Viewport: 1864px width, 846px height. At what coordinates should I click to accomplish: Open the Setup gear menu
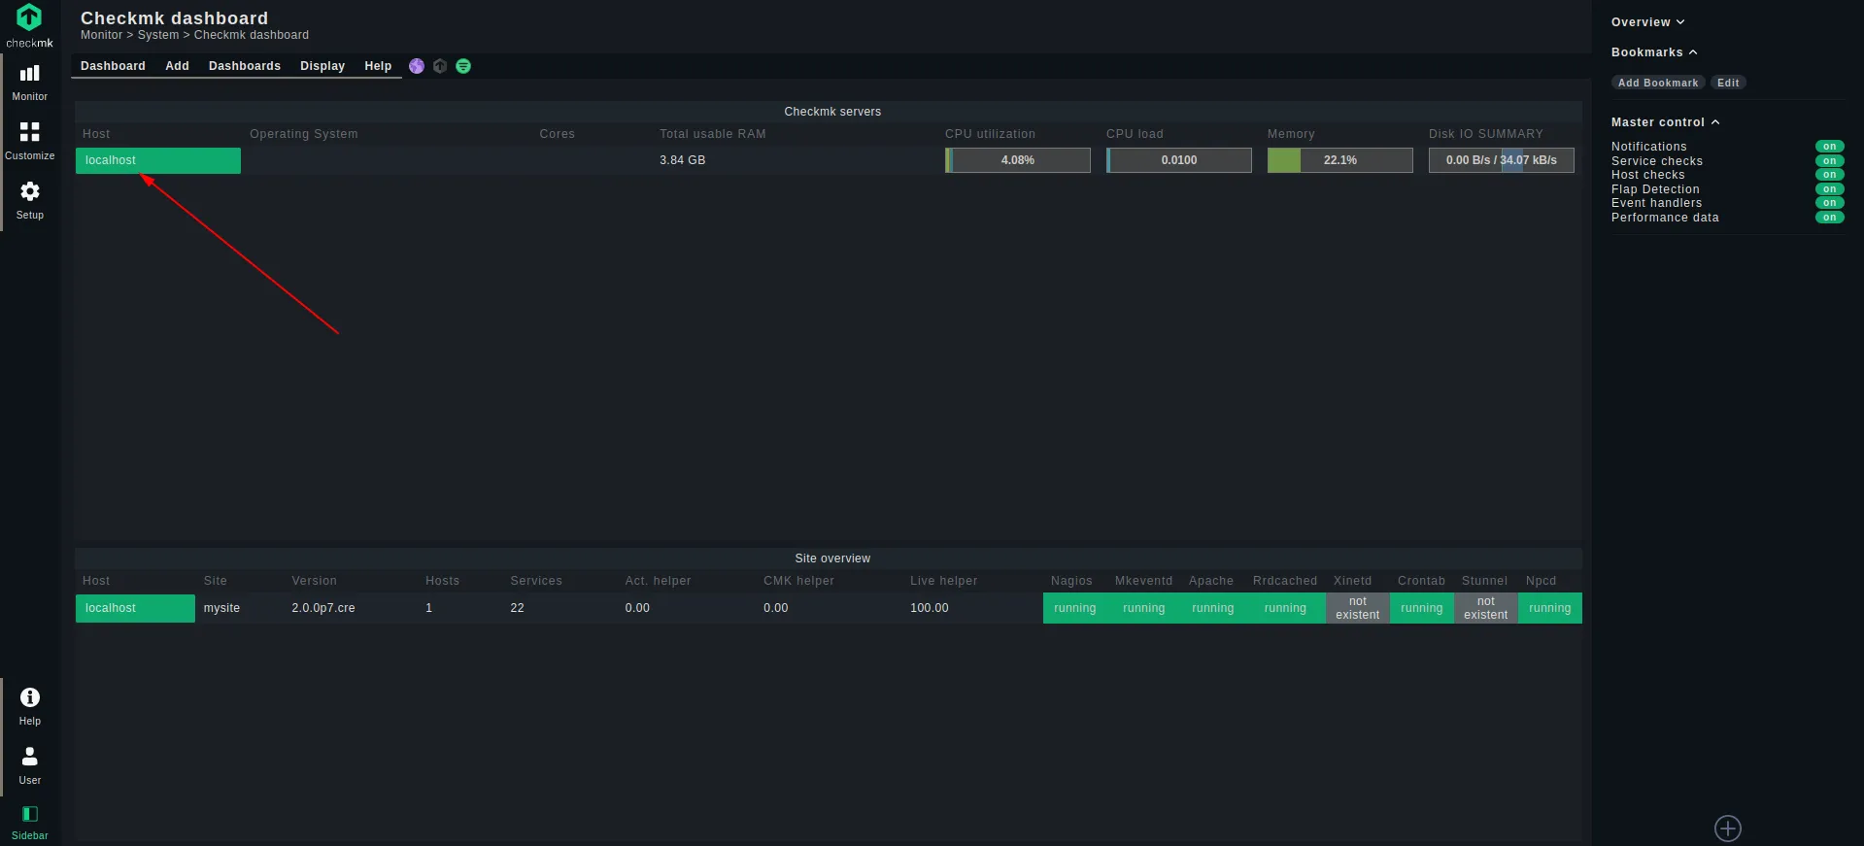(x=30, y=201)
